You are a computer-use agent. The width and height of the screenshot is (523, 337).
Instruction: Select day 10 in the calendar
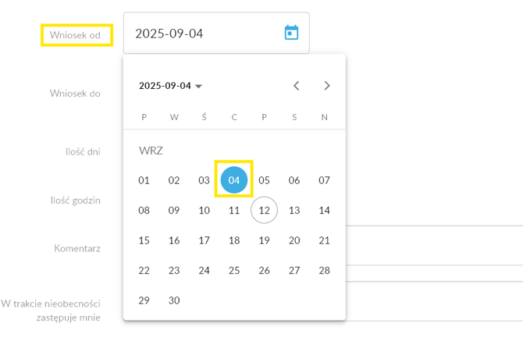coord(204,211)
